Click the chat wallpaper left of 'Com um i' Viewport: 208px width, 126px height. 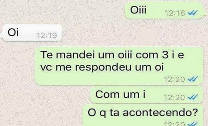coord(45,94)
